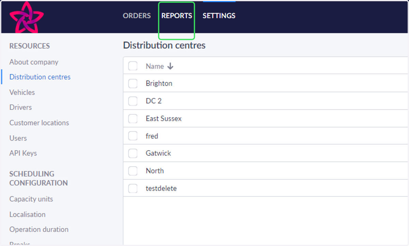The image size is (409, 246).
Task: Open the DC 2 distribution centre
Action: coord(153,101)
